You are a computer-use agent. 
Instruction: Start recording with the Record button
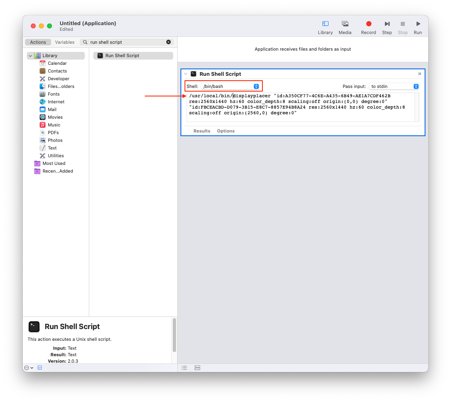click(x=368, y=28)
